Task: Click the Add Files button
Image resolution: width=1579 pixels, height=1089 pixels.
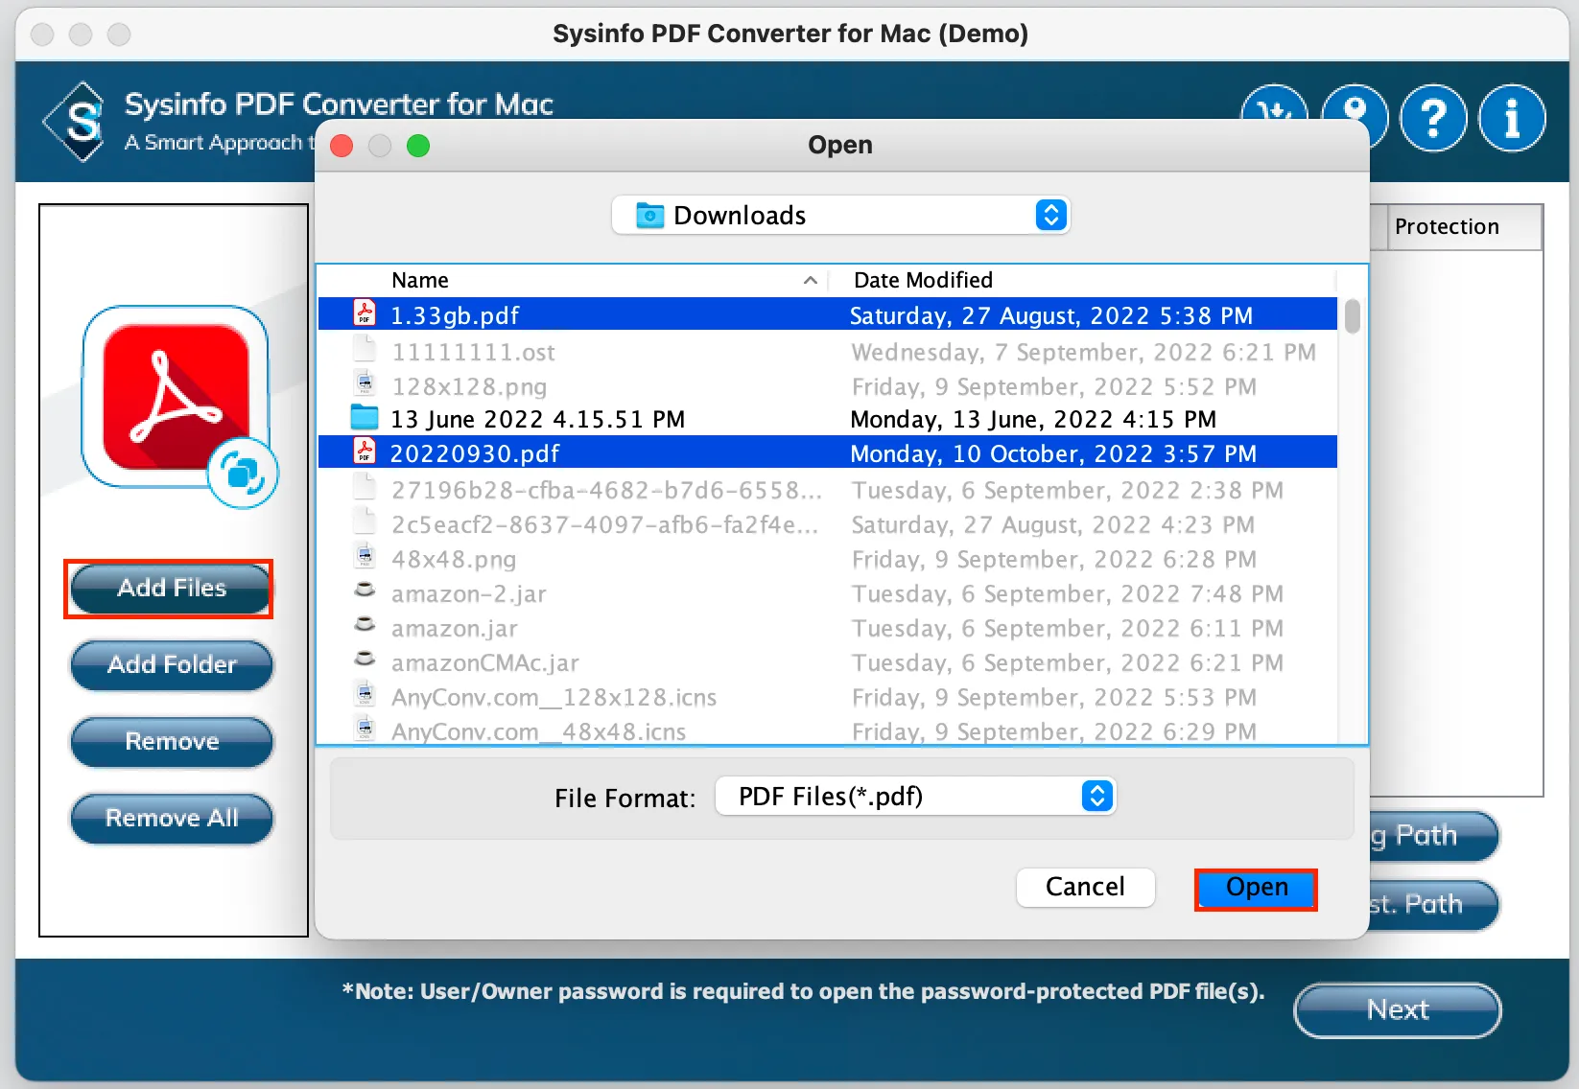Action: coord(171,589)
